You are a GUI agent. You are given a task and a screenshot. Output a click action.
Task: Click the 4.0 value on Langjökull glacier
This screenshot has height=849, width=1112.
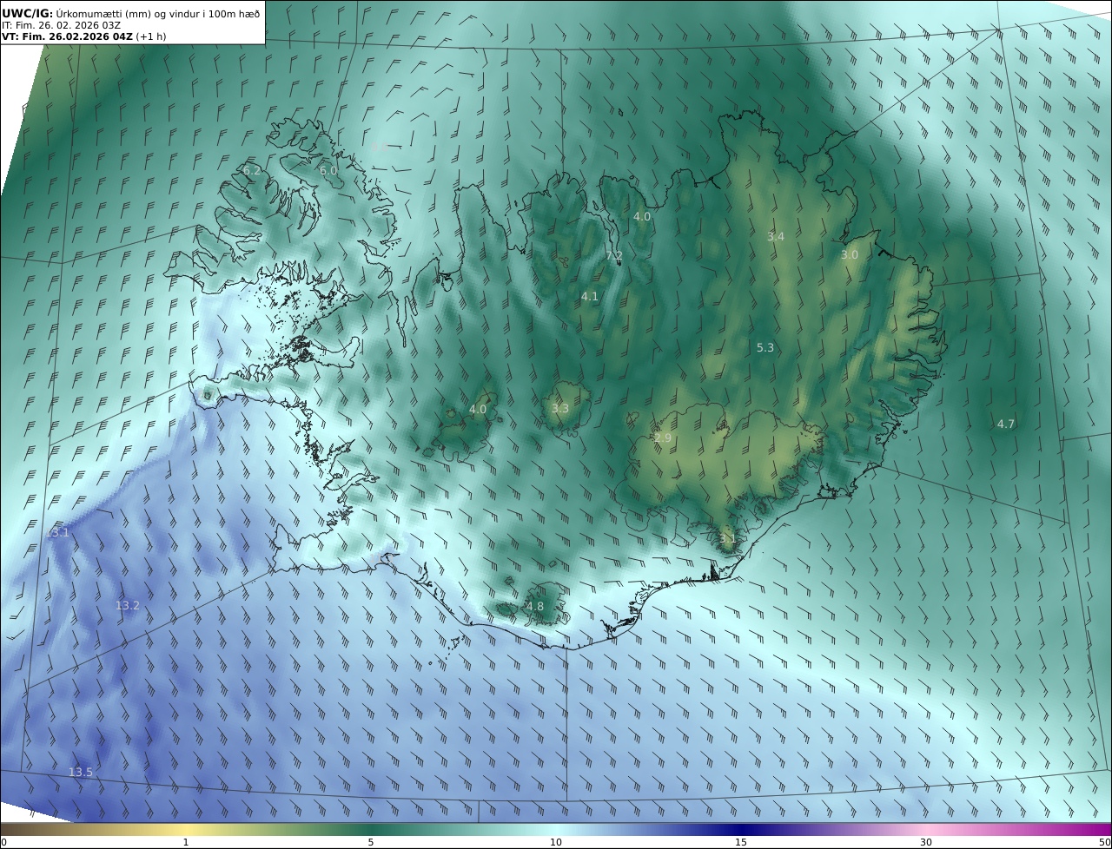point(478,409)
